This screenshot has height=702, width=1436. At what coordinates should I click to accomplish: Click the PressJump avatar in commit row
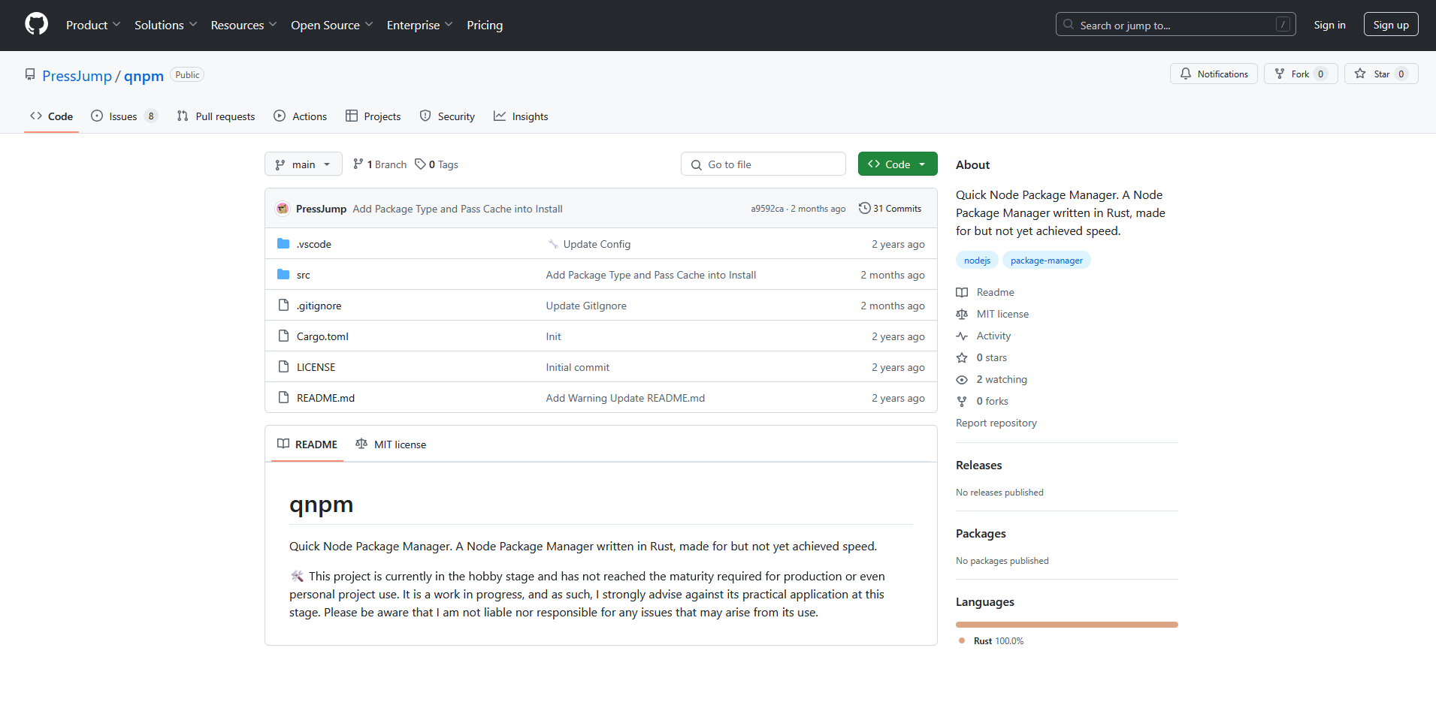(283, 209)
